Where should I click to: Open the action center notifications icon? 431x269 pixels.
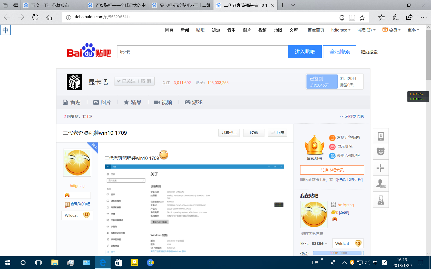(420, 263)
